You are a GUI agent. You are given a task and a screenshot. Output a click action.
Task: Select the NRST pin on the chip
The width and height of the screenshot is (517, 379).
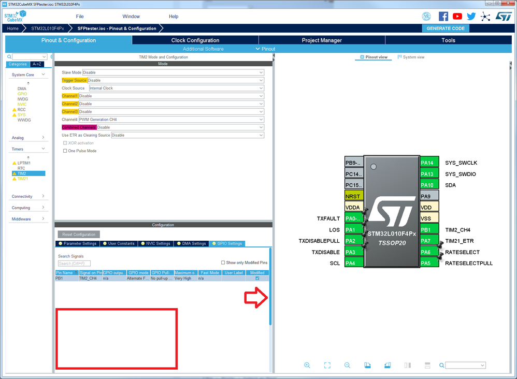click(354, 196)
